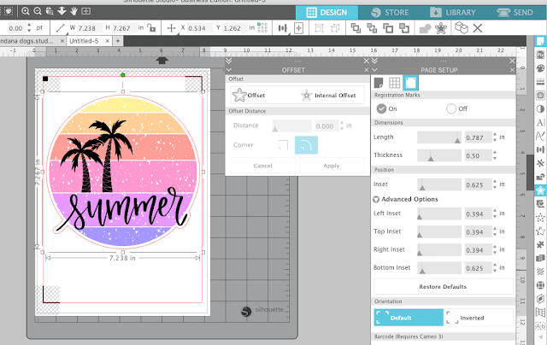Select the page settings tab icon
This screenshot has width=547, height=345.
[x=379, y=83]
